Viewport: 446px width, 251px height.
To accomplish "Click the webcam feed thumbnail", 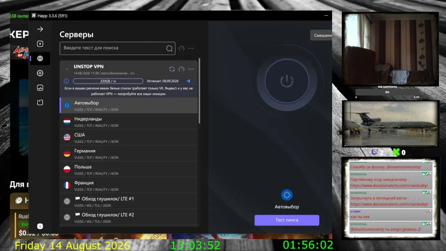I will pos(390,49).
